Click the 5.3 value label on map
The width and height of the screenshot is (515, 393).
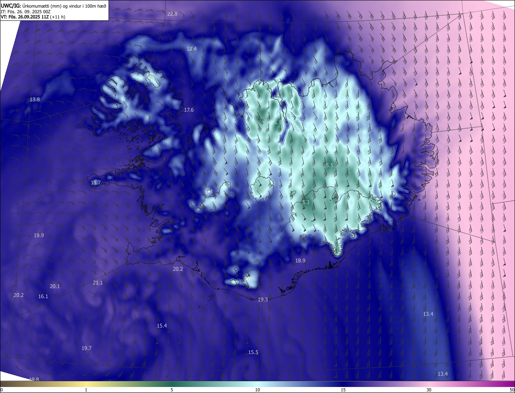[305, 202]
